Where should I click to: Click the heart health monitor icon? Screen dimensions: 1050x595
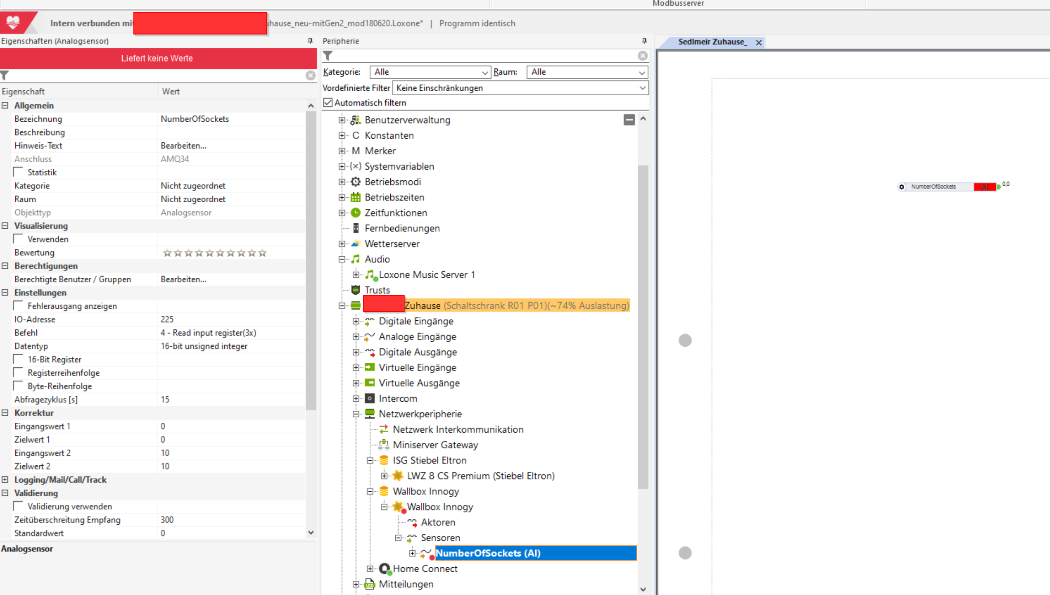[x=13, y=22]
